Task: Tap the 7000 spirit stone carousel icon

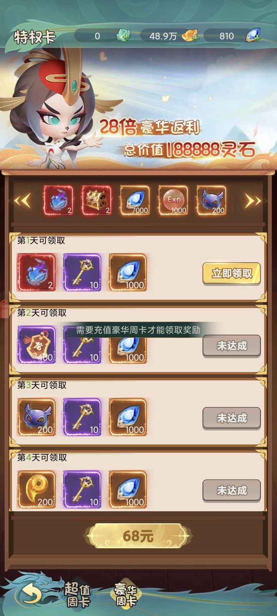Action: tap(135, 200)
